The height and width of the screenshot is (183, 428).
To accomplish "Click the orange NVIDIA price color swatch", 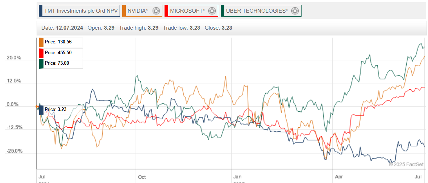I will tap(41, 42).
